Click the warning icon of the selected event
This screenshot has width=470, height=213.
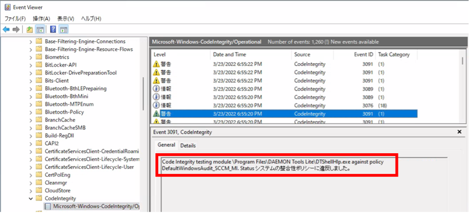pyautogui.click(x=156, y=113)
